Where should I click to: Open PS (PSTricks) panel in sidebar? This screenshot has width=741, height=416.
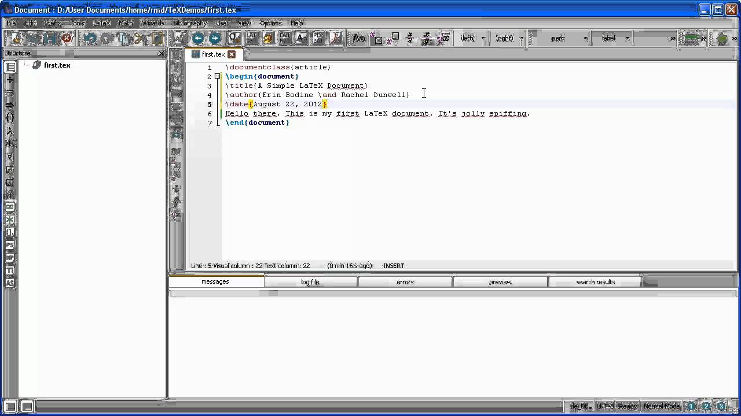click(10, 245)
